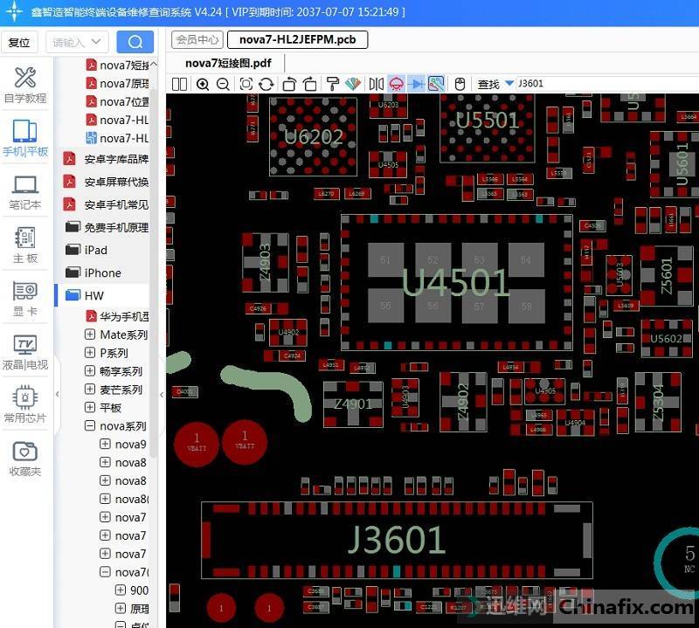This screenshot has width=699, height=628.
Task: Click the 复位 reset button
Action: [18, 42]
